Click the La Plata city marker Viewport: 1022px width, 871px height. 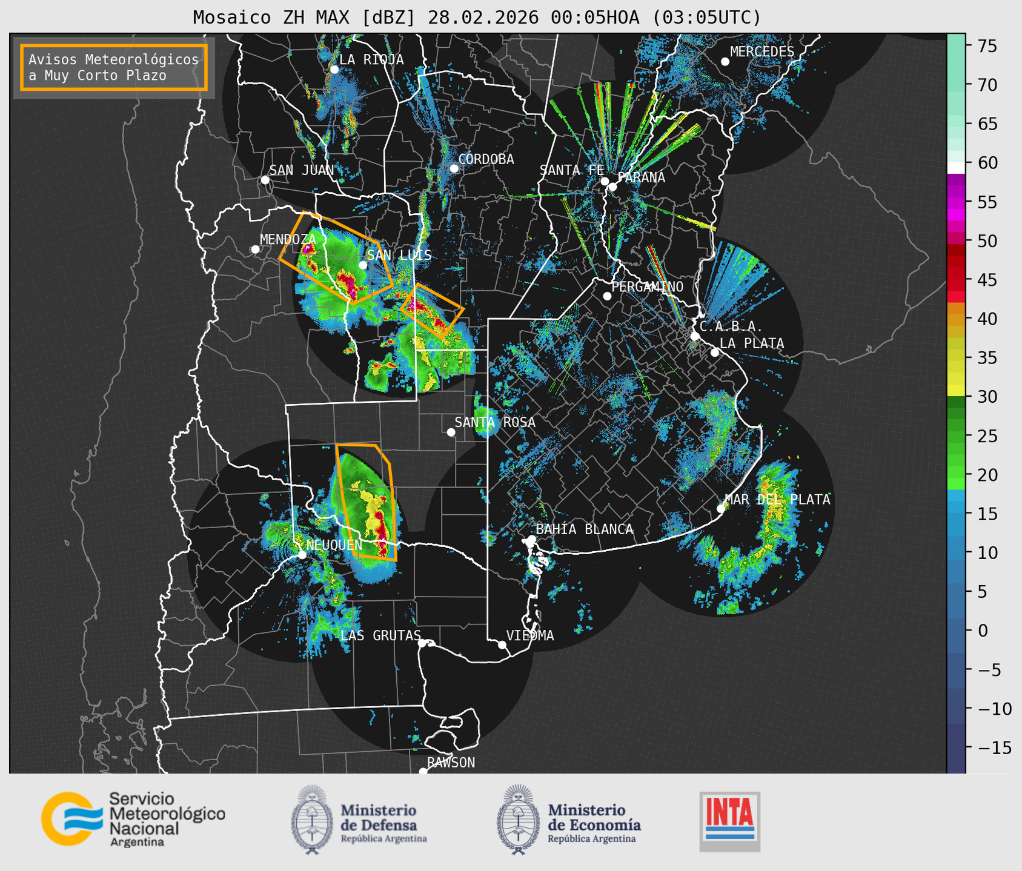[715, 353]
